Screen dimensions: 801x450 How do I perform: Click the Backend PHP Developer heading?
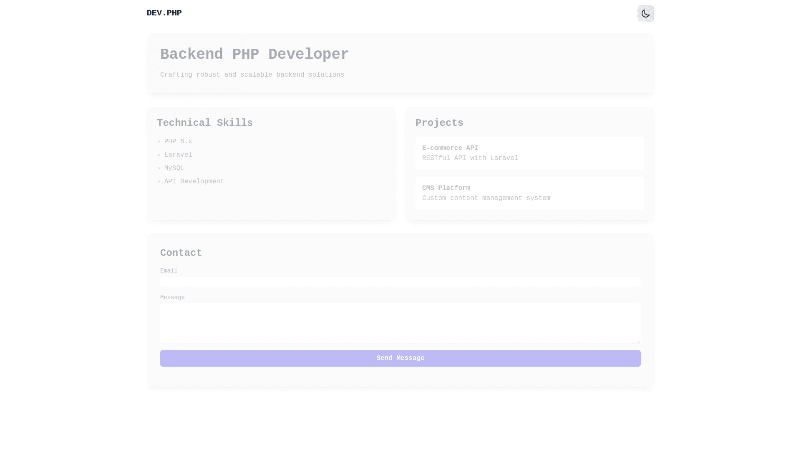point(254,55)
